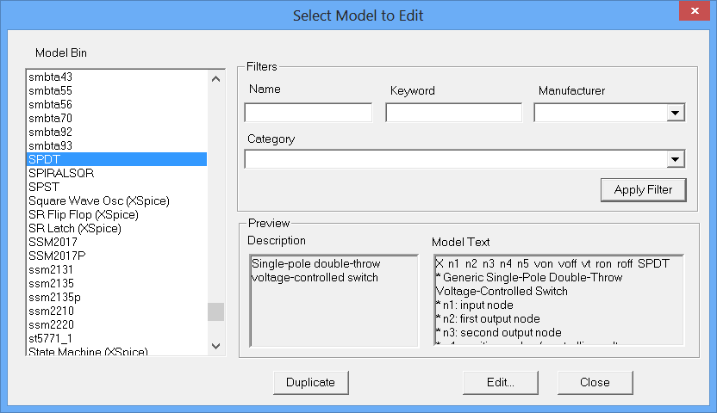Open the Manufacturer dropdown
This screenshot has height=413, width=717.
coord(675,113)
